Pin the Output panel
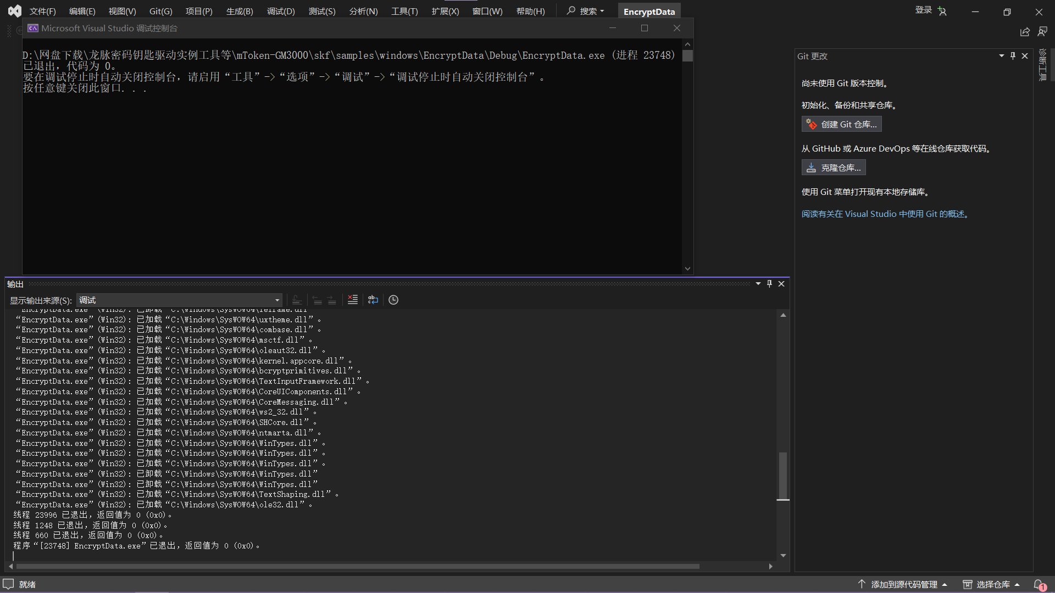 tap(769, 284)
